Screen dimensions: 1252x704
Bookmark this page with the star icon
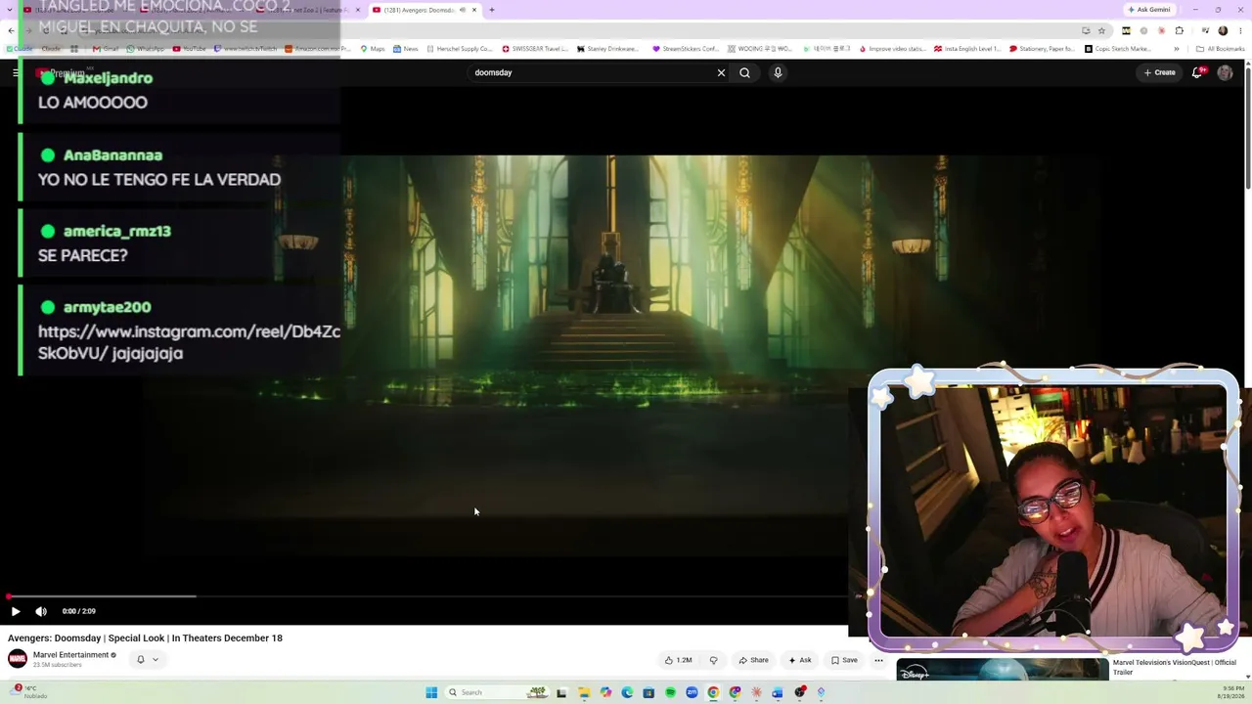point(1101,30)
